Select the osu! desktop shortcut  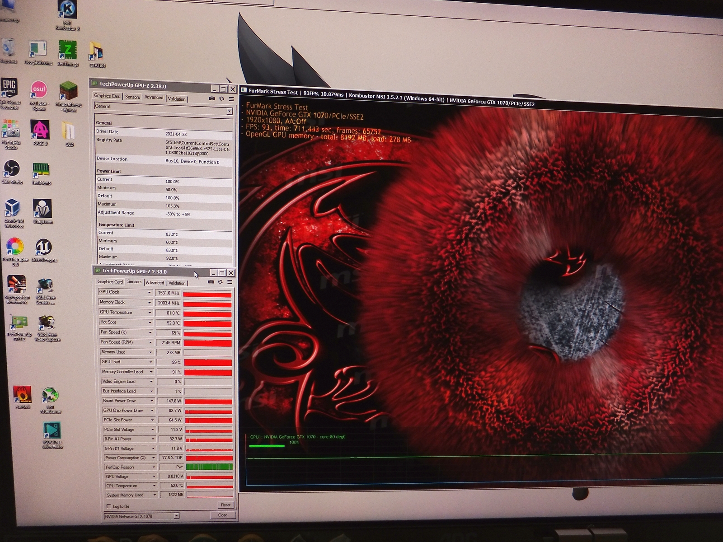coord(39,95)
